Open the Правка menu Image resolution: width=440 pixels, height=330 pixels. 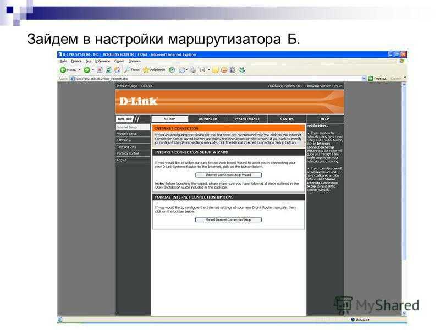point(76,61)
